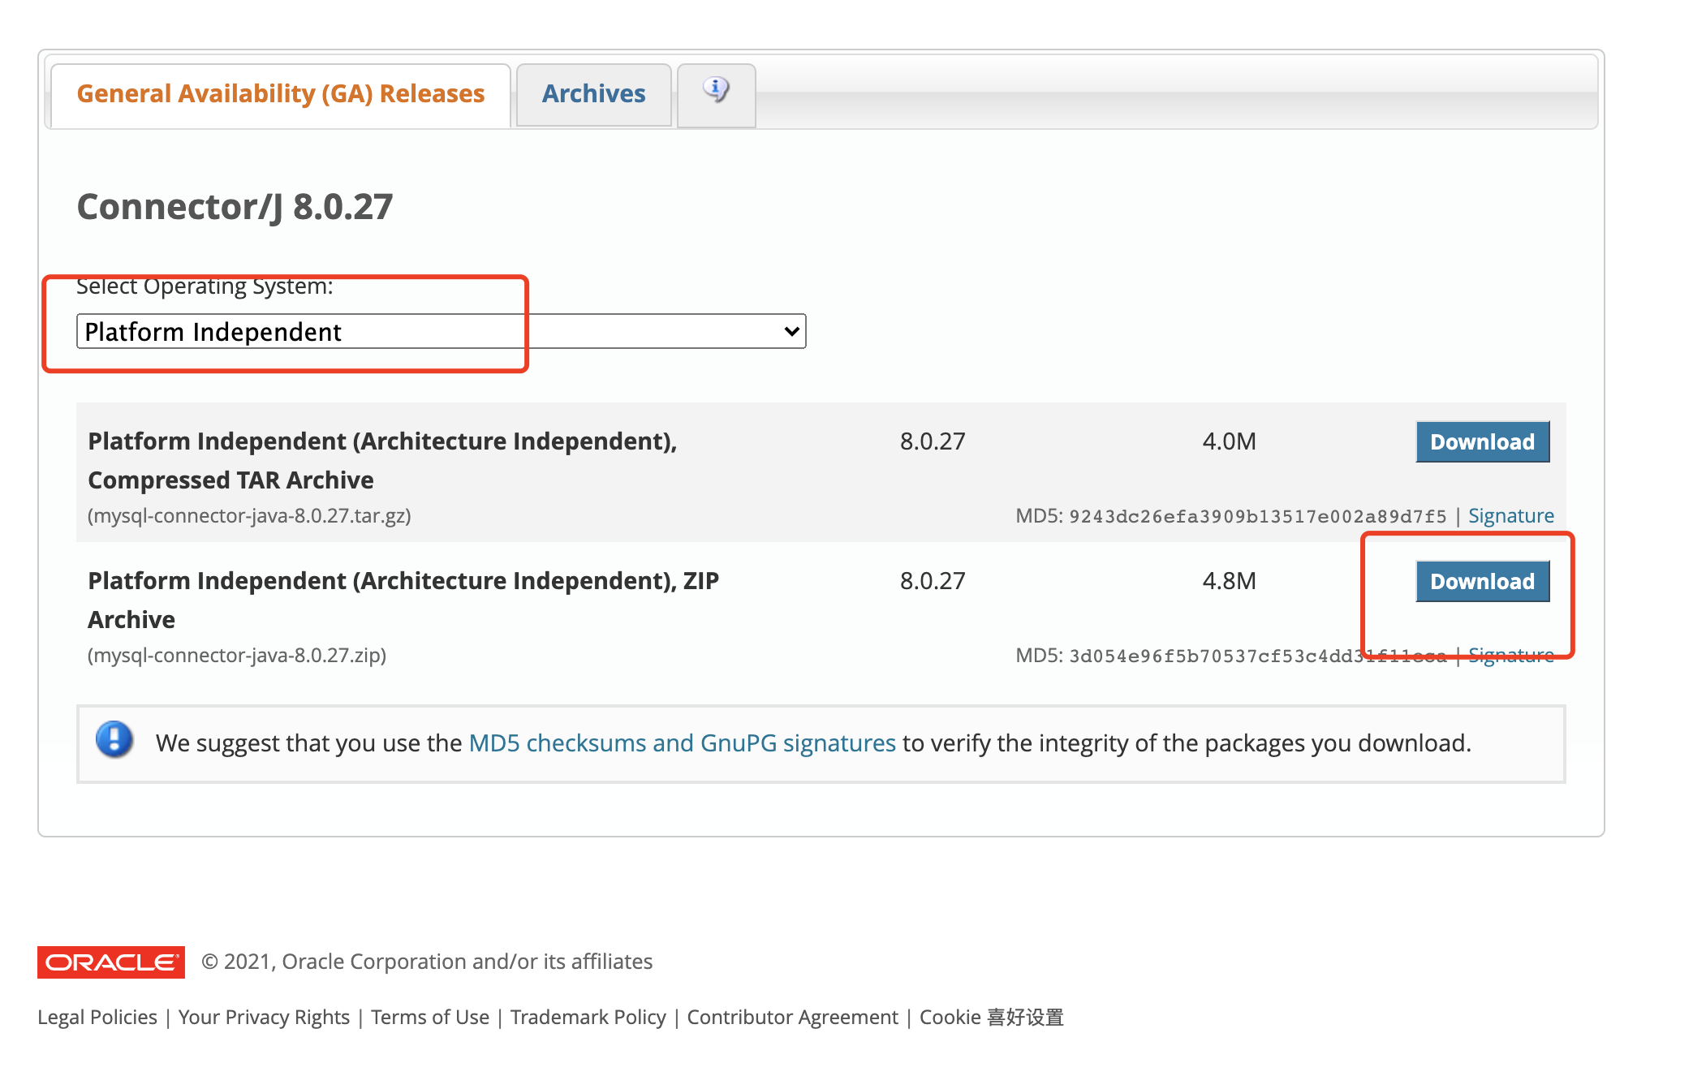The width and height of the screenshot is (1706, 1076).
Task: Open the Legal Policies page
Action: pyautogui.click(x=97, y=1017)
